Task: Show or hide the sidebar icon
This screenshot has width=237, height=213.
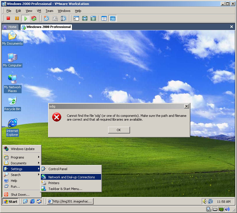Action: pos(76,18)
